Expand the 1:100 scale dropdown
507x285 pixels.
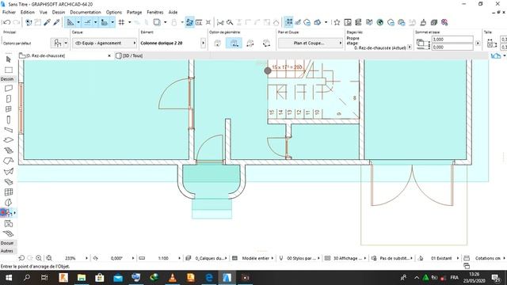coord(179,258)
